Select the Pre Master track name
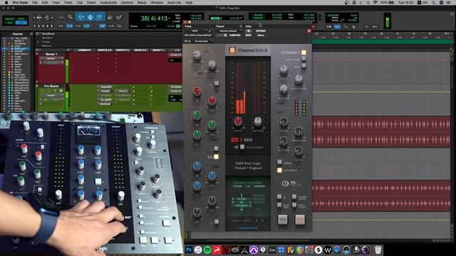The image size is (456, 256). 51,86
